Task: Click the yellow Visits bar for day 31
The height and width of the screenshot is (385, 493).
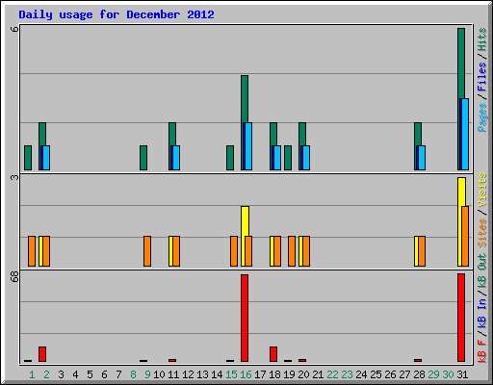Action: pyautogui.click(x=461, y=192)
